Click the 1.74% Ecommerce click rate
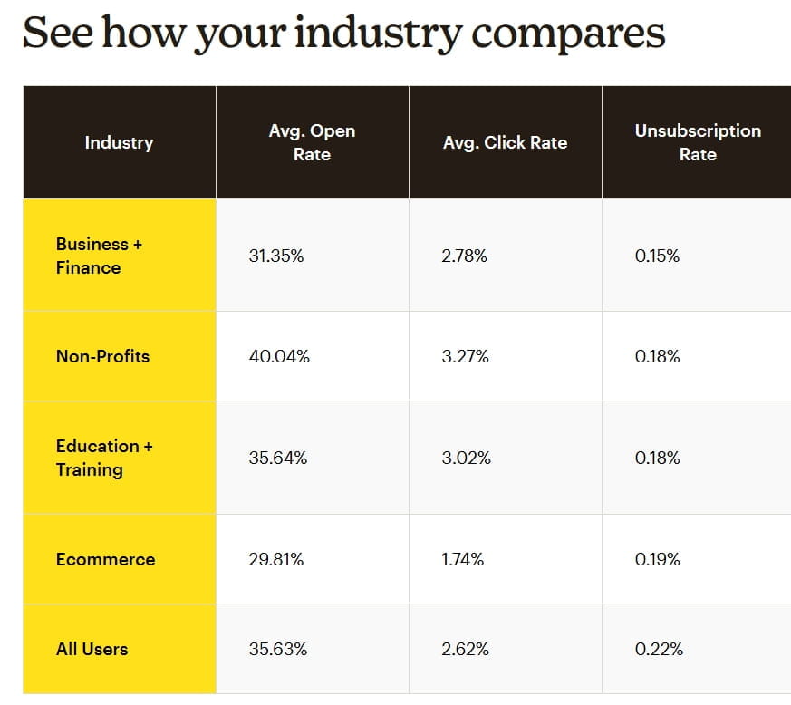 coord(462,560)
